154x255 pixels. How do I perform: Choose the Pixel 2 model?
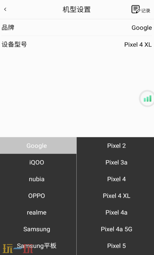click(x=116, y=146)
